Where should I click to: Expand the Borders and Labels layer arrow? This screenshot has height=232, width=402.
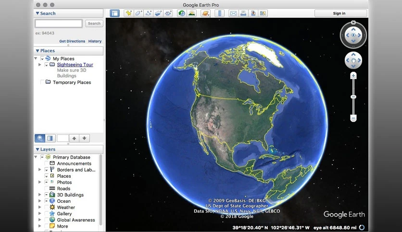click(x=40, y=170)
